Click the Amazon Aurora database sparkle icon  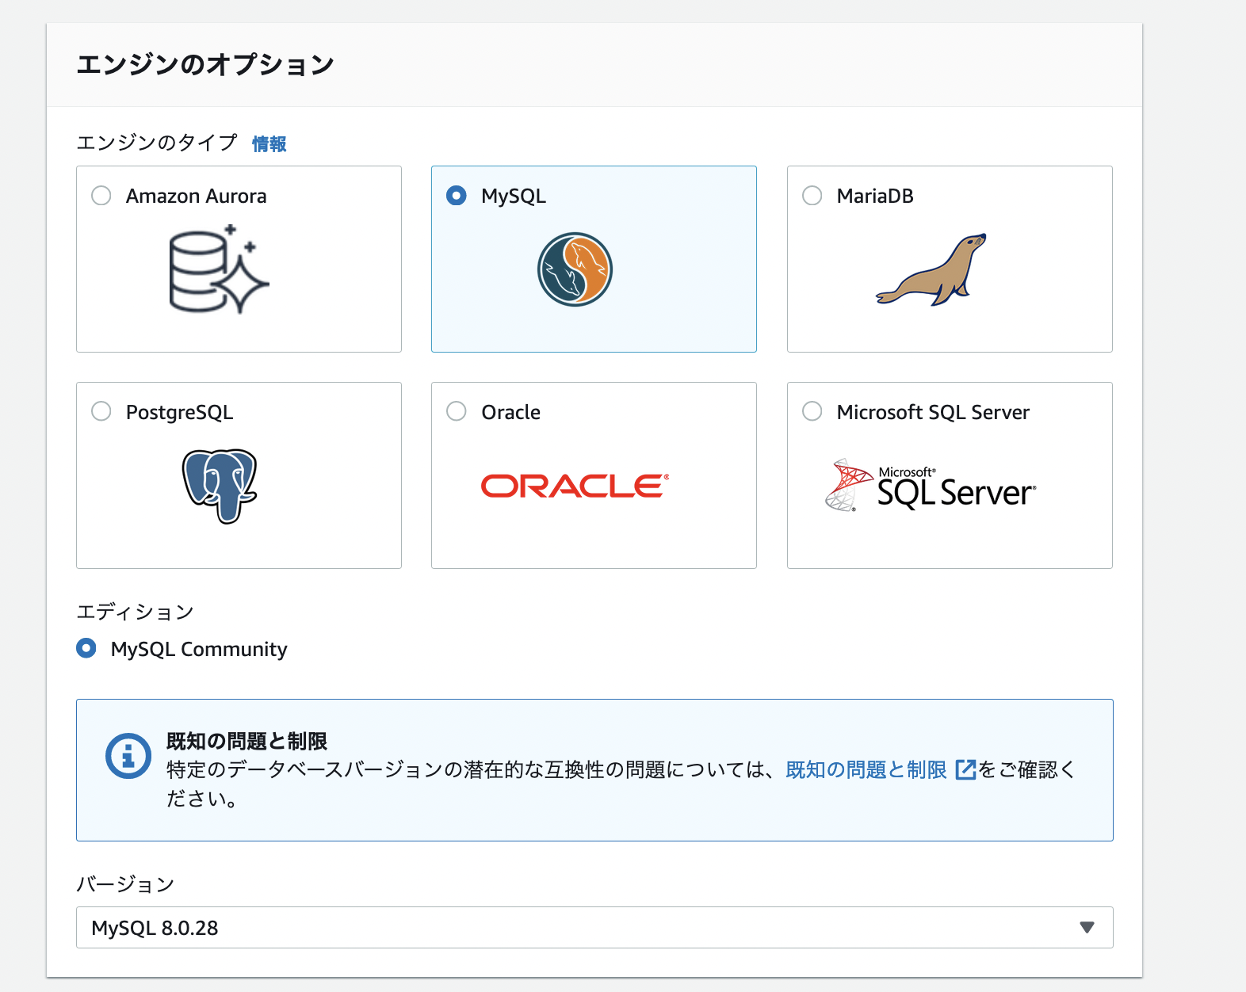[x=220, y=269]
